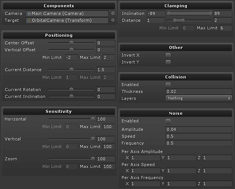Click the Distance clamping minimum field
Image resolution: width=235 pixels, height=189 pixels.
tap(156, 20)
